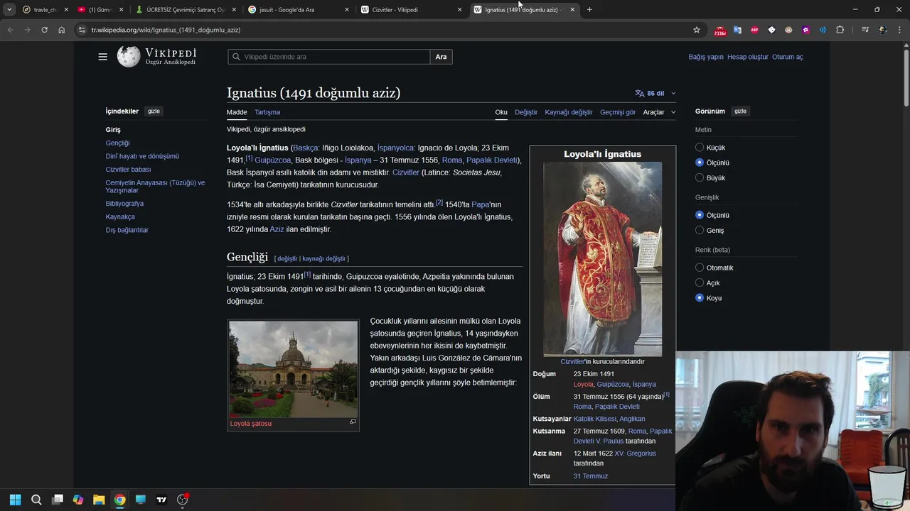Switch to the Cizvitler - Vikipedi tab
The height and width of the screenshot is (511, 910).
410,10
